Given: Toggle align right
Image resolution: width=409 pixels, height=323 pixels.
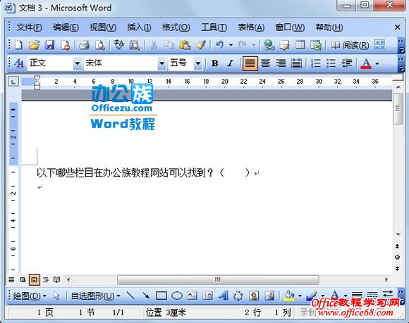Looking at the screenshot, I should [x=281, y=63].
